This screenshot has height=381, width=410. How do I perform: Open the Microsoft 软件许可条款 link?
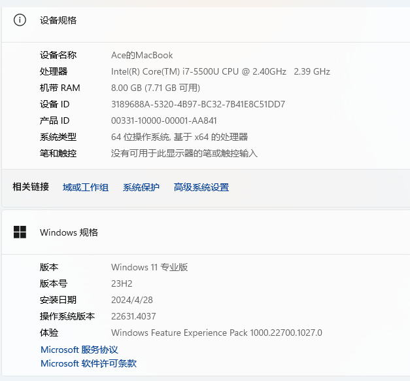(88, 364)
